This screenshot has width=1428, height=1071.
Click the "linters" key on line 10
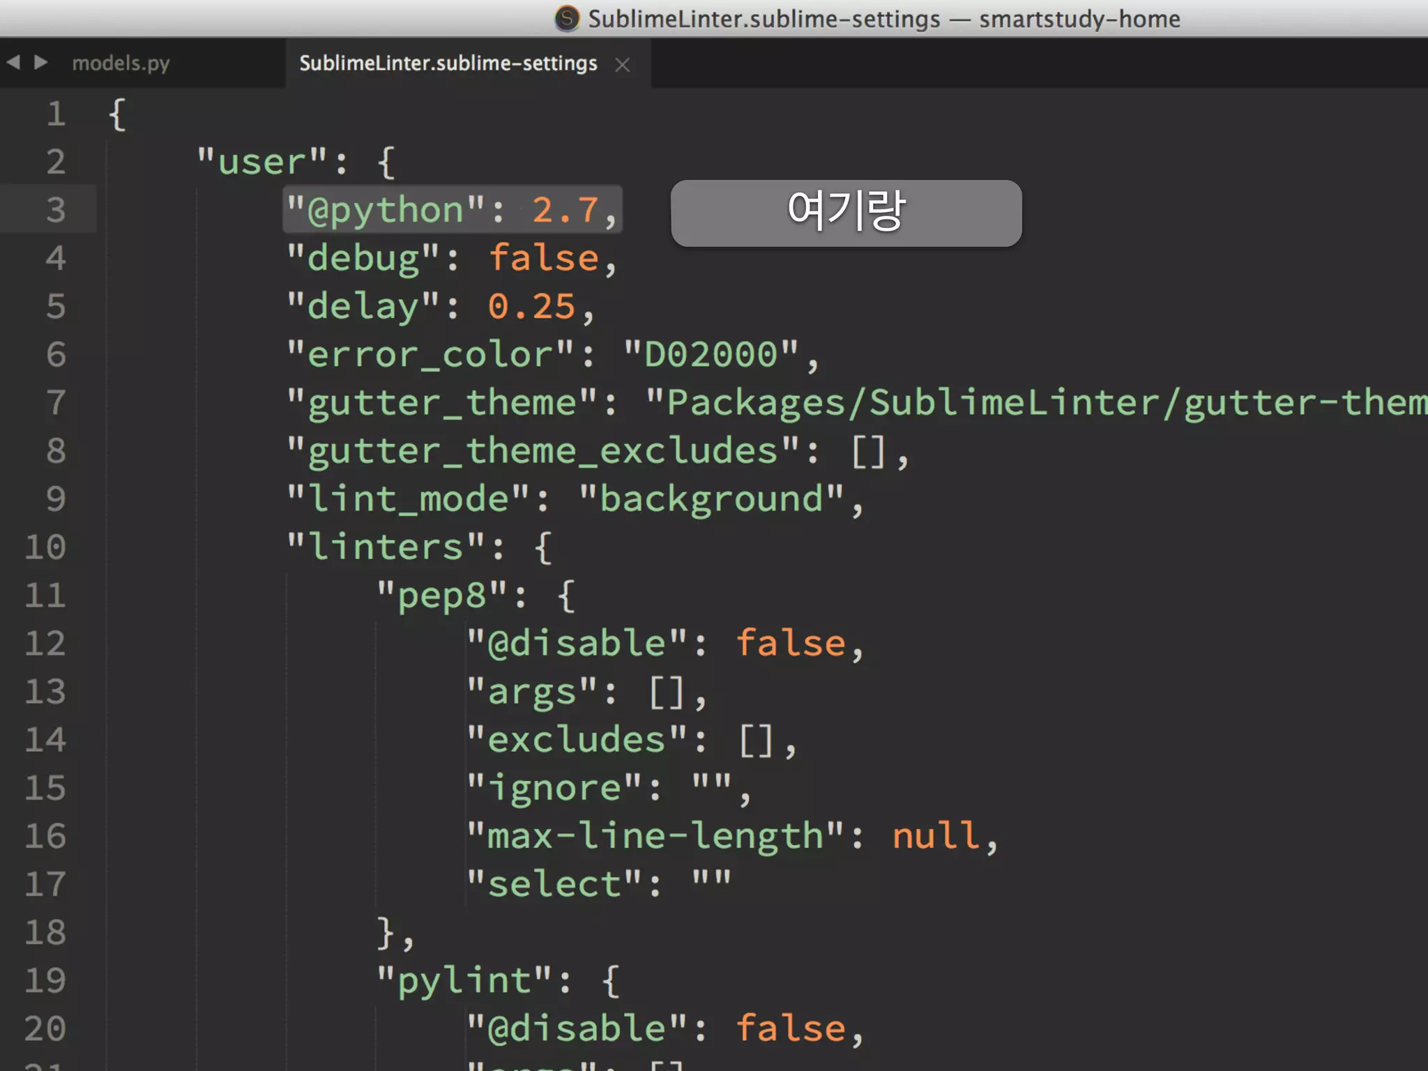[x=386, y=547]
